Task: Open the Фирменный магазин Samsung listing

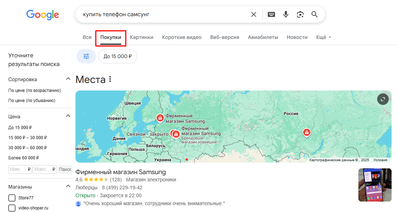Action: coord(121,172)
